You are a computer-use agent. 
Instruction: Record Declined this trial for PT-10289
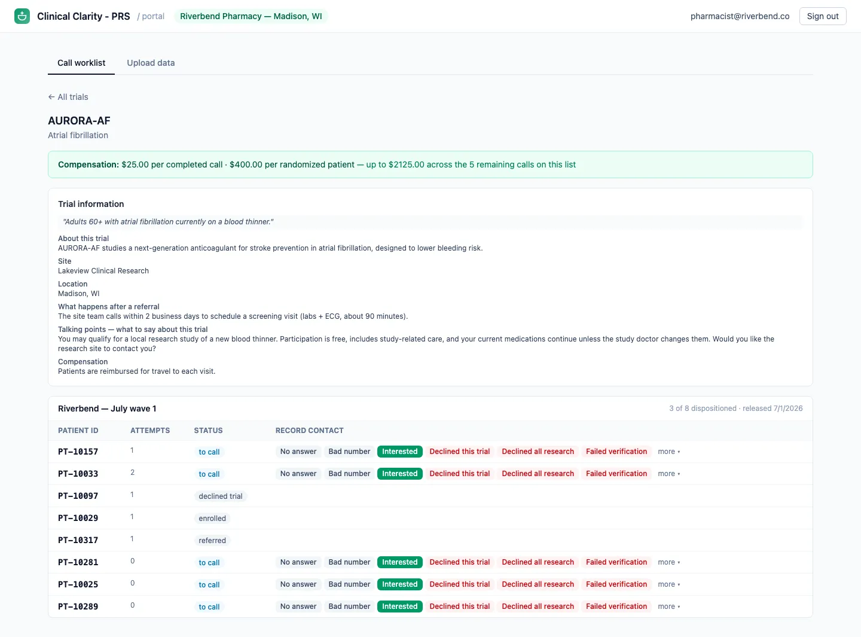coord(460,606)
